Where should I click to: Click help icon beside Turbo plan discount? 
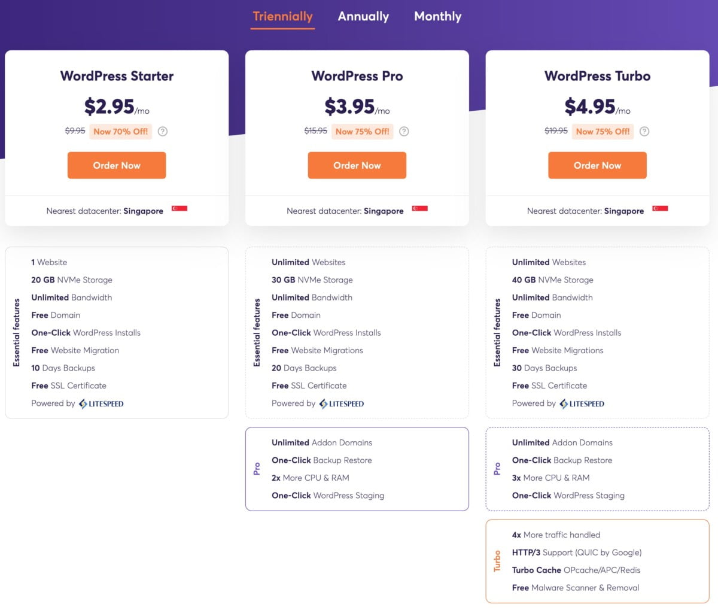[x=644, y=132]
